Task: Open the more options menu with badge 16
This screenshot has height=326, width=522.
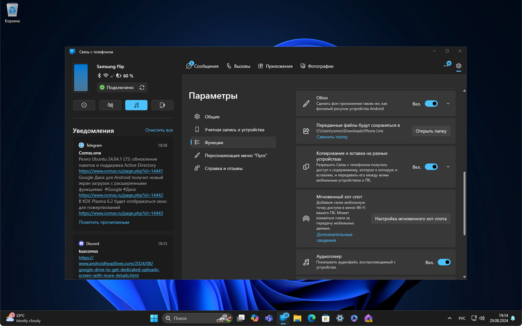Action: tap(446, 65)
